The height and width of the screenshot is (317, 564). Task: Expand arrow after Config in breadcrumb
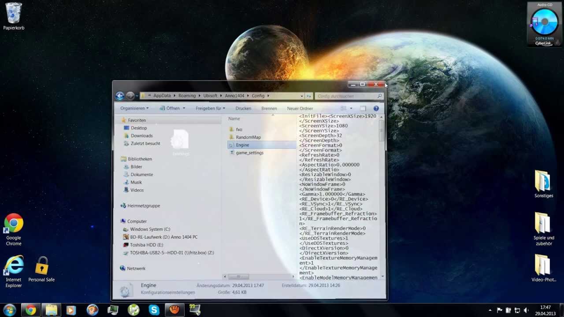268,96
